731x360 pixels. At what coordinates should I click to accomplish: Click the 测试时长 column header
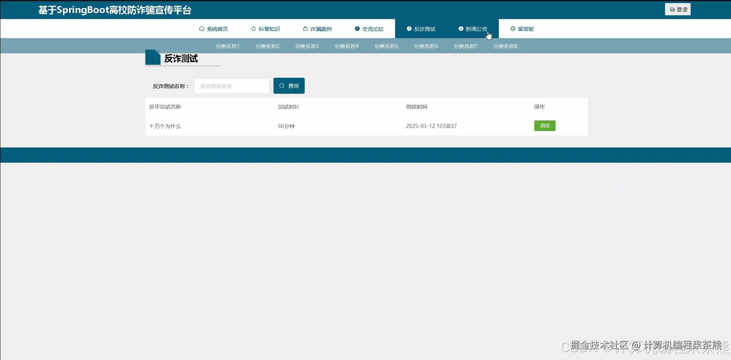[x=289, y=107]
